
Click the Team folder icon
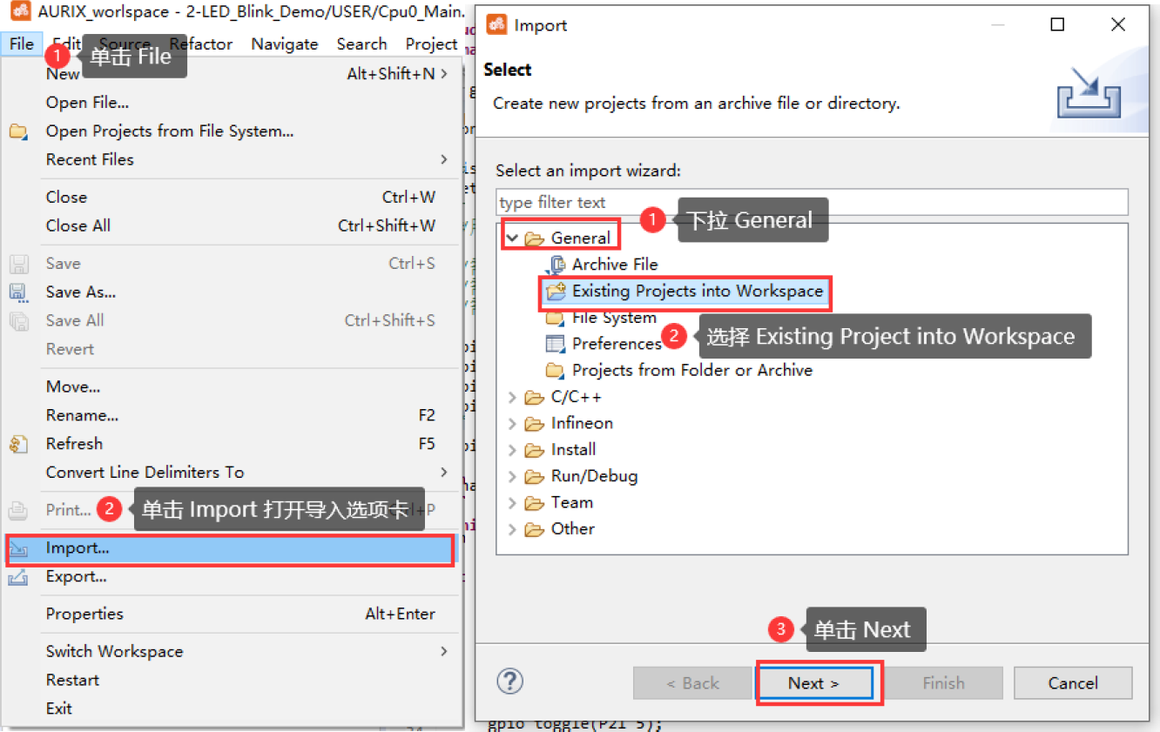[x=535, y=503]
